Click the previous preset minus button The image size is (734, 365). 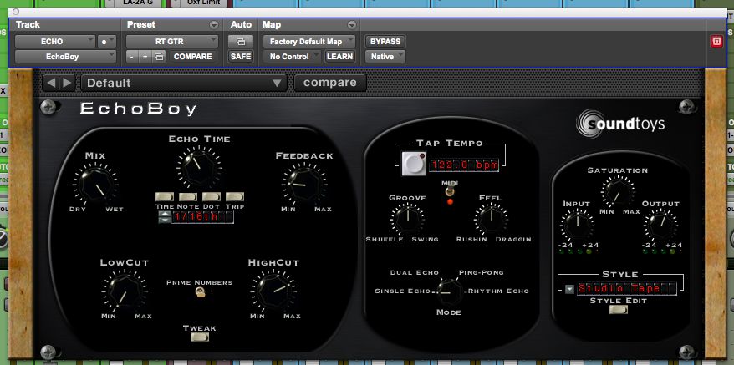click(x=131, y=57)
